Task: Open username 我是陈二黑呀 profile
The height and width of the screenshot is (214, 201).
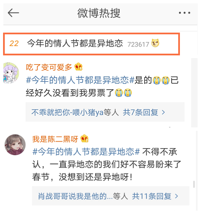Action: [x=55, y=139]
